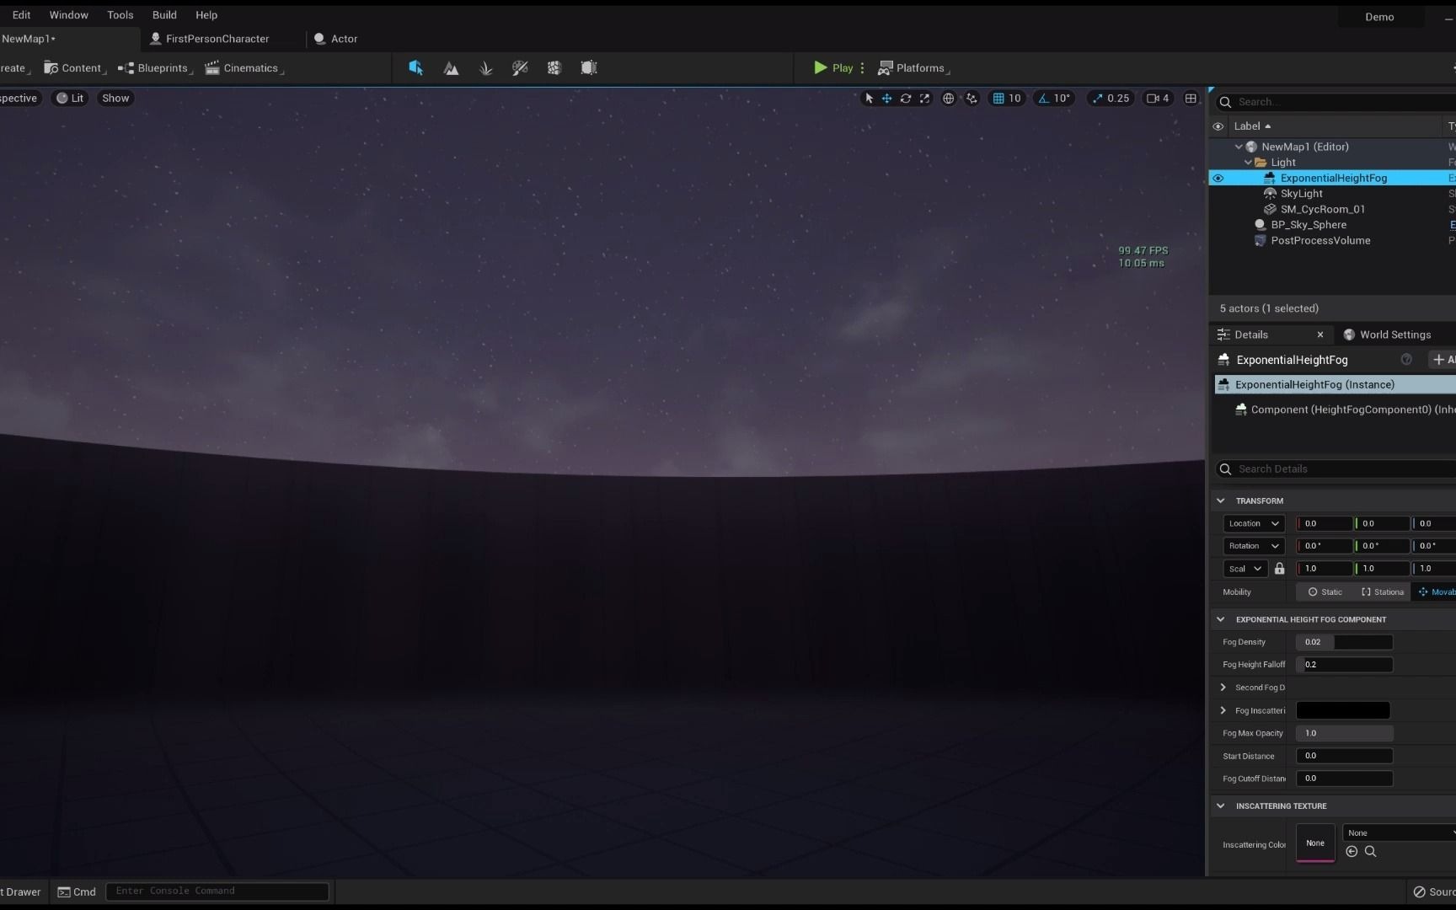Screen dimensions: 1456x910
Task: Click the Fog Inscattering Color swatch
Action: 1341,710
